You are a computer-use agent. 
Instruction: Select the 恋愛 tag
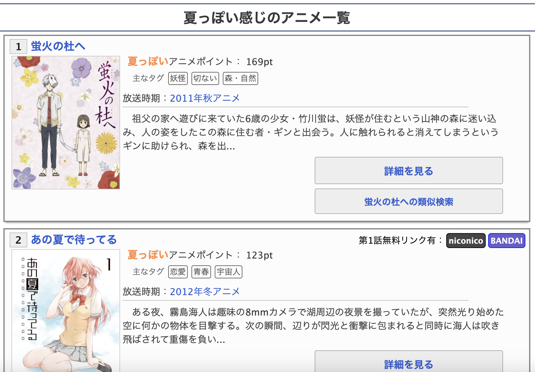pos(178,272)
